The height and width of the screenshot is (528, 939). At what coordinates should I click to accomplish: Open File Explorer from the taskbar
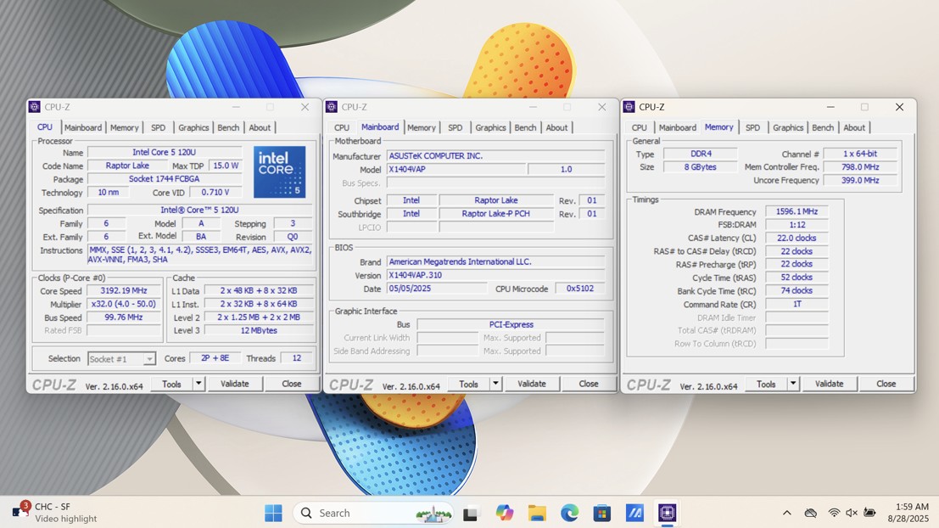coord(538,513)
